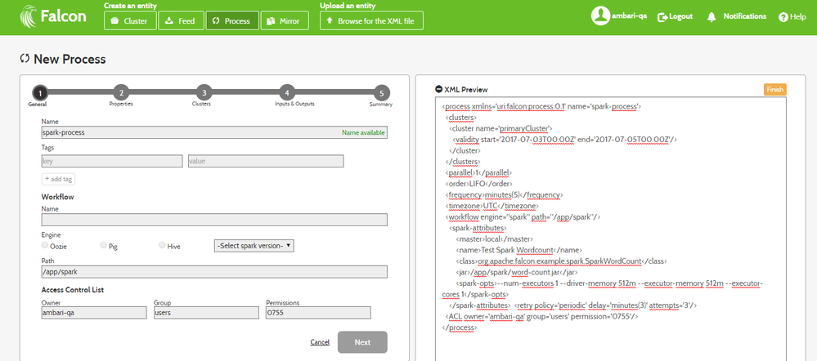Click the XML jar word-count.jar line
This screenshot has width=817, height=361.
click(x=517, y=271)
